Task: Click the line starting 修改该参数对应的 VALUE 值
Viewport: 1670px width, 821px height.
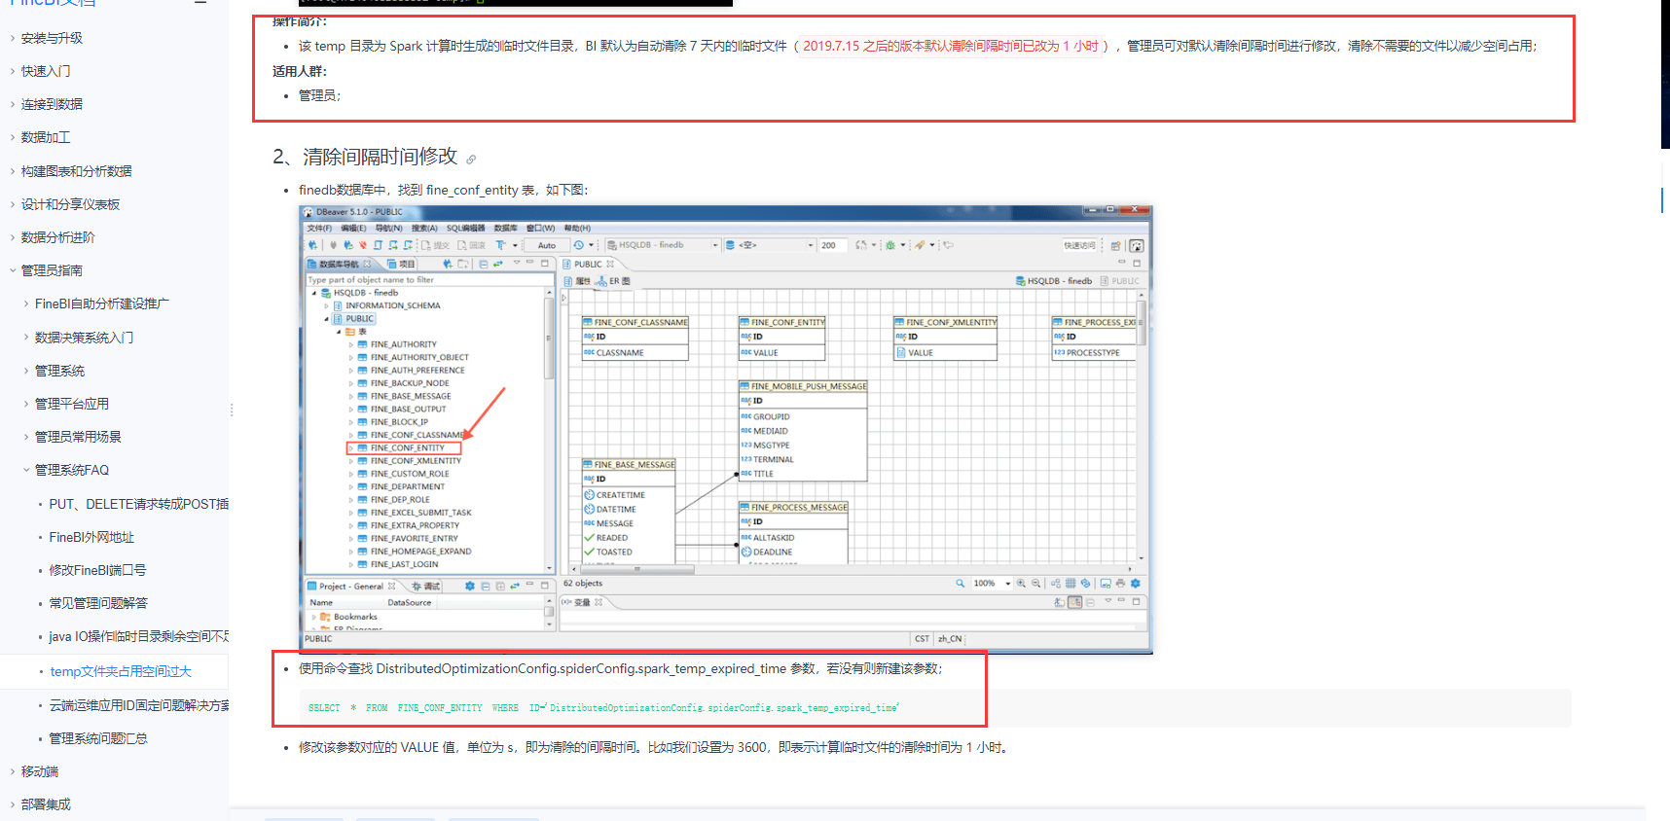Action: (x=655, y=747)
